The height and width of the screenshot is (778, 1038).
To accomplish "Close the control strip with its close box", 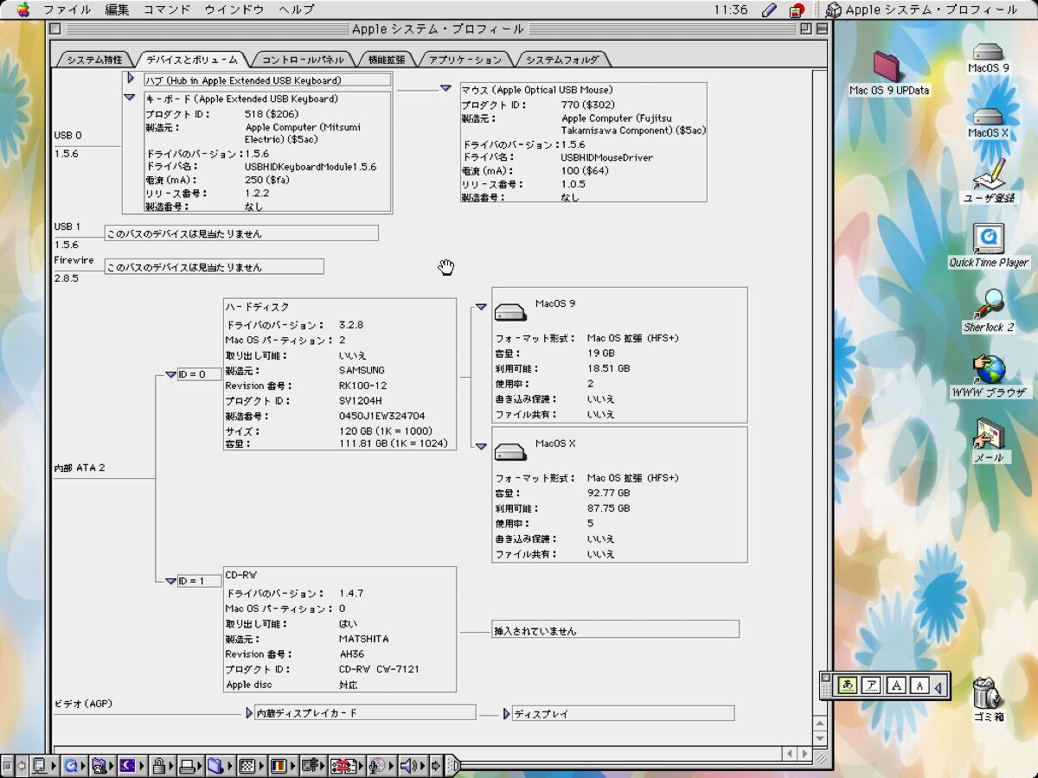I will (x=8, y=765).
